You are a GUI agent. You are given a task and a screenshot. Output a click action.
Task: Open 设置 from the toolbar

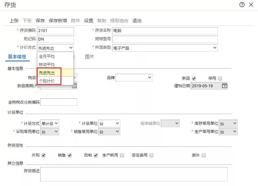coord(89,21)
